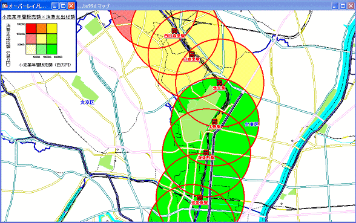
Task: Maximize the overlay legend window
Action: coord(63,6)
